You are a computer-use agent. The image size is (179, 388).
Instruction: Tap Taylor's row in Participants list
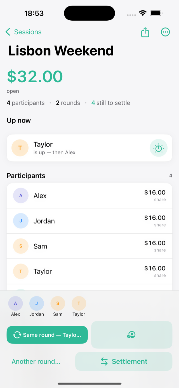pos(89,272)
